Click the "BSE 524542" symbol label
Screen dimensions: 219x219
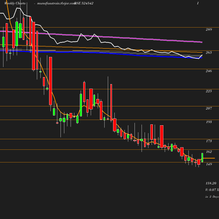pyautogui.click(x=84, y=4)
